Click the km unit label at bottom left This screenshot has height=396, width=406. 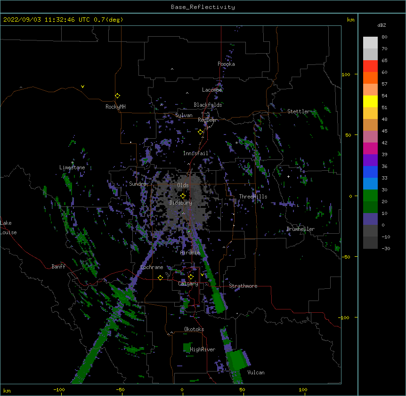click(7, 391)
